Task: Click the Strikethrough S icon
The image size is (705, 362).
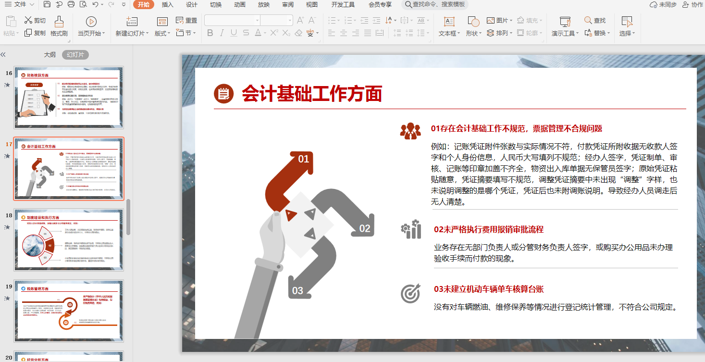Action: tap(246, 33)
